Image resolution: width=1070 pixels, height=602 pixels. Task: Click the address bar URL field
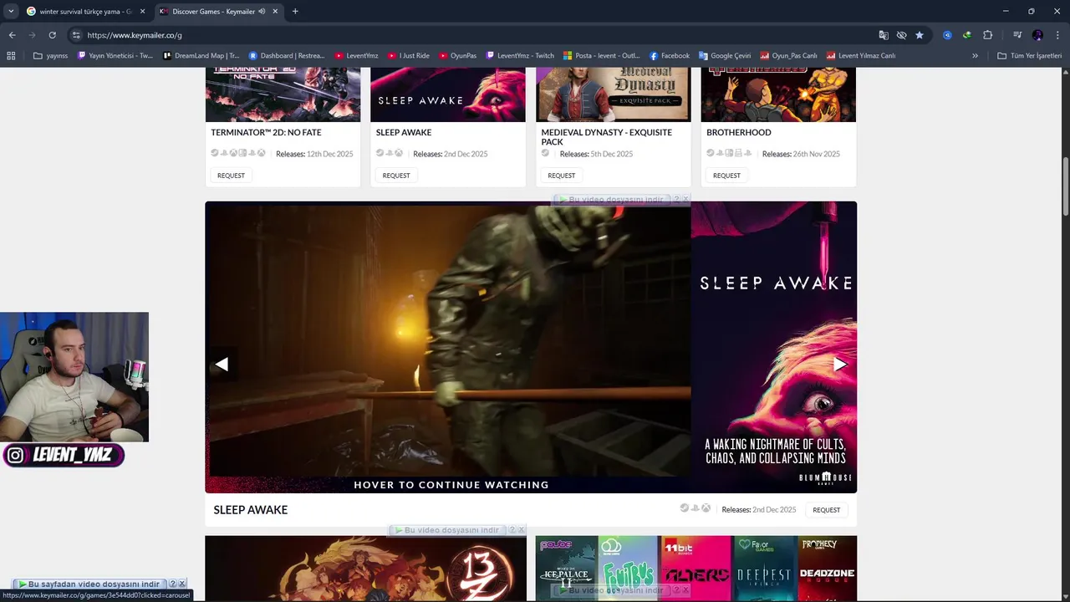tap(476, 35)
